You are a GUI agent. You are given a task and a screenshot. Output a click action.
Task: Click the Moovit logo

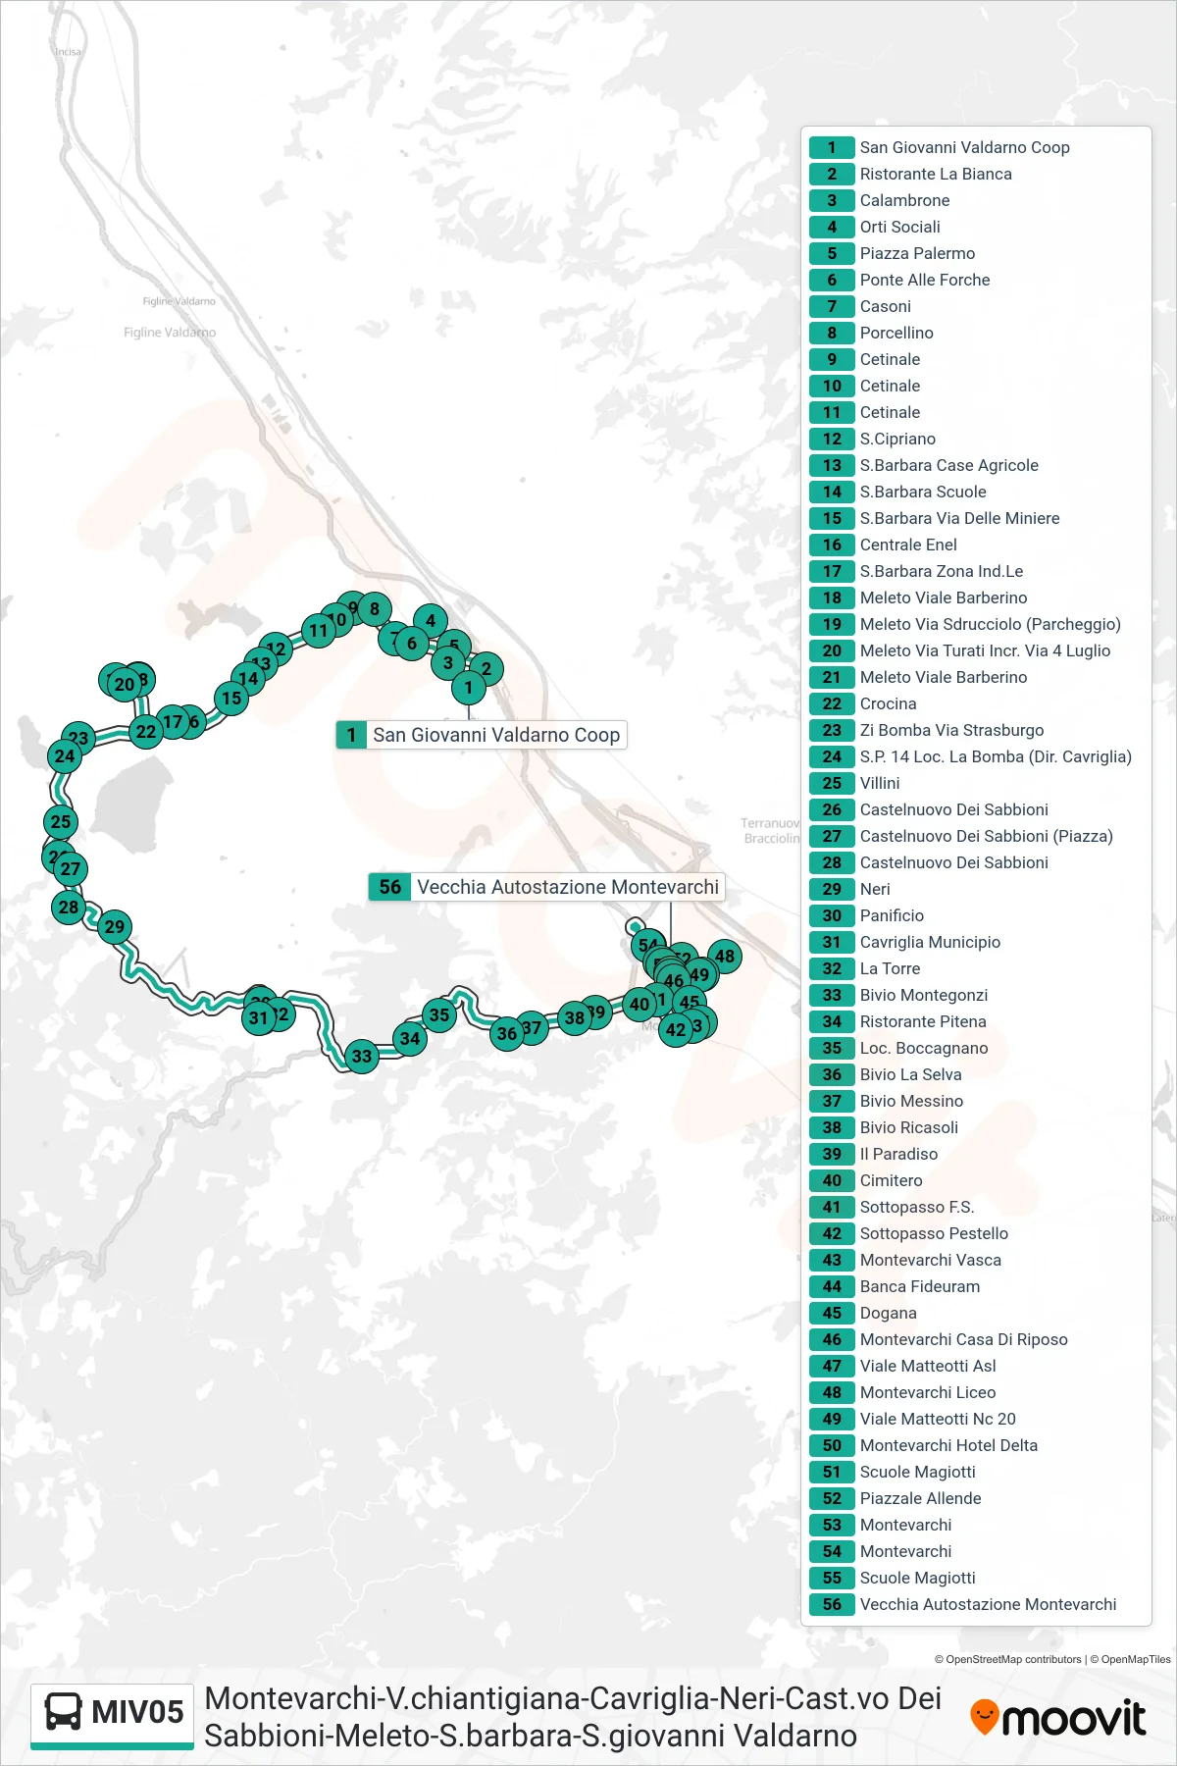click(x=1058, y=1718)
